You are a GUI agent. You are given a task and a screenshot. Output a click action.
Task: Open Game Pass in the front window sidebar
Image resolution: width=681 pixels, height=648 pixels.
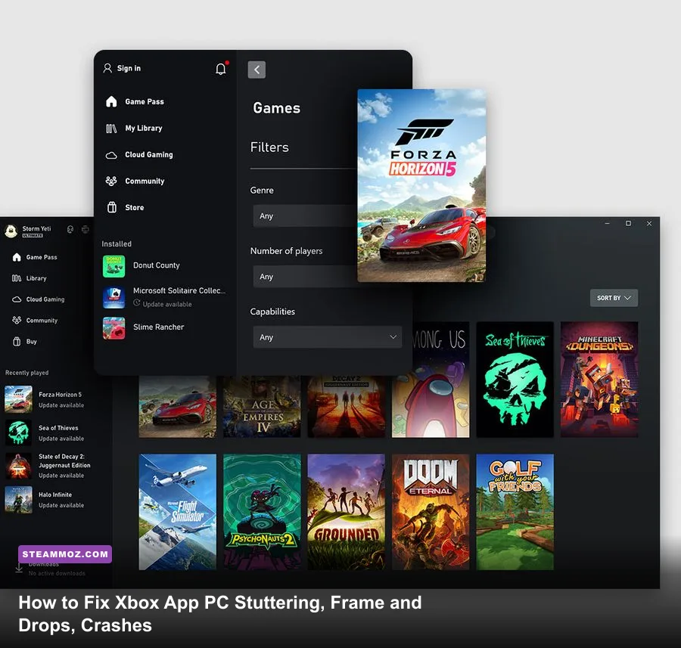point(145,101)
